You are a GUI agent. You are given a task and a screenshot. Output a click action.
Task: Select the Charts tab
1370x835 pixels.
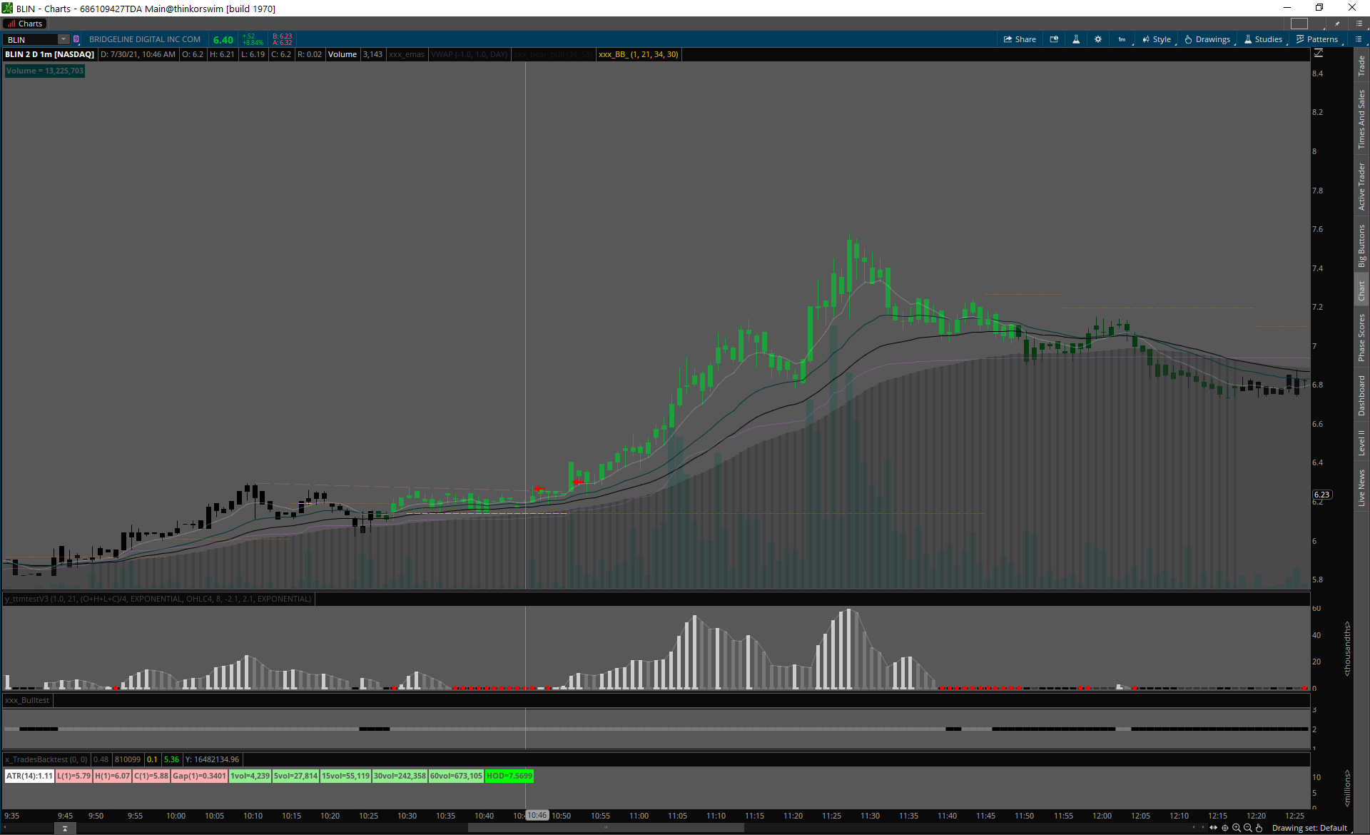[26, 24]
